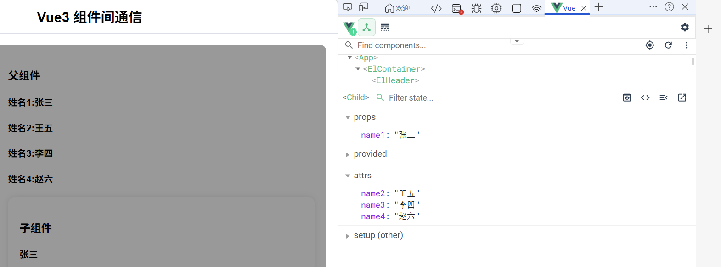721x267 pixels.
Task: Click the inspect element picker icon
Action: click(348, 7)
